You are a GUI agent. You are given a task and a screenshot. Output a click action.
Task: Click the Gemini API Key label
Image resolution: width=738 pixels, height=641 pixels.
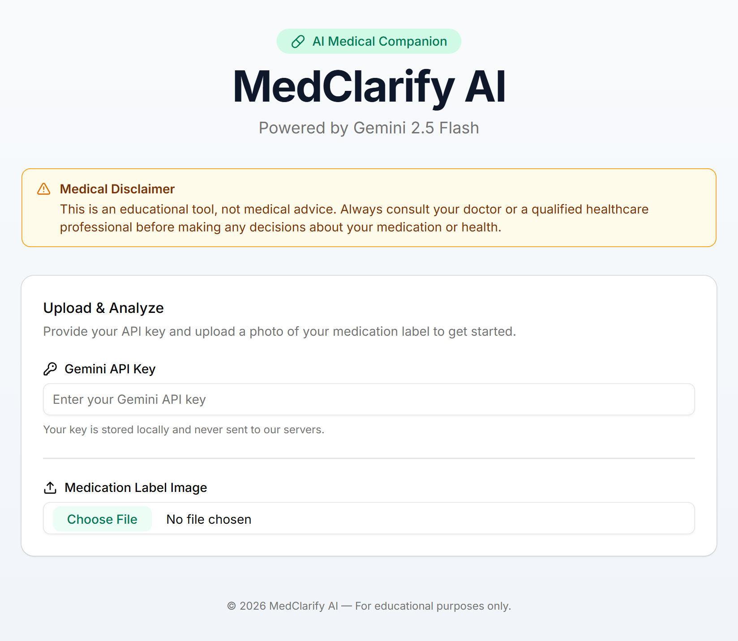(x=110, y=369)
